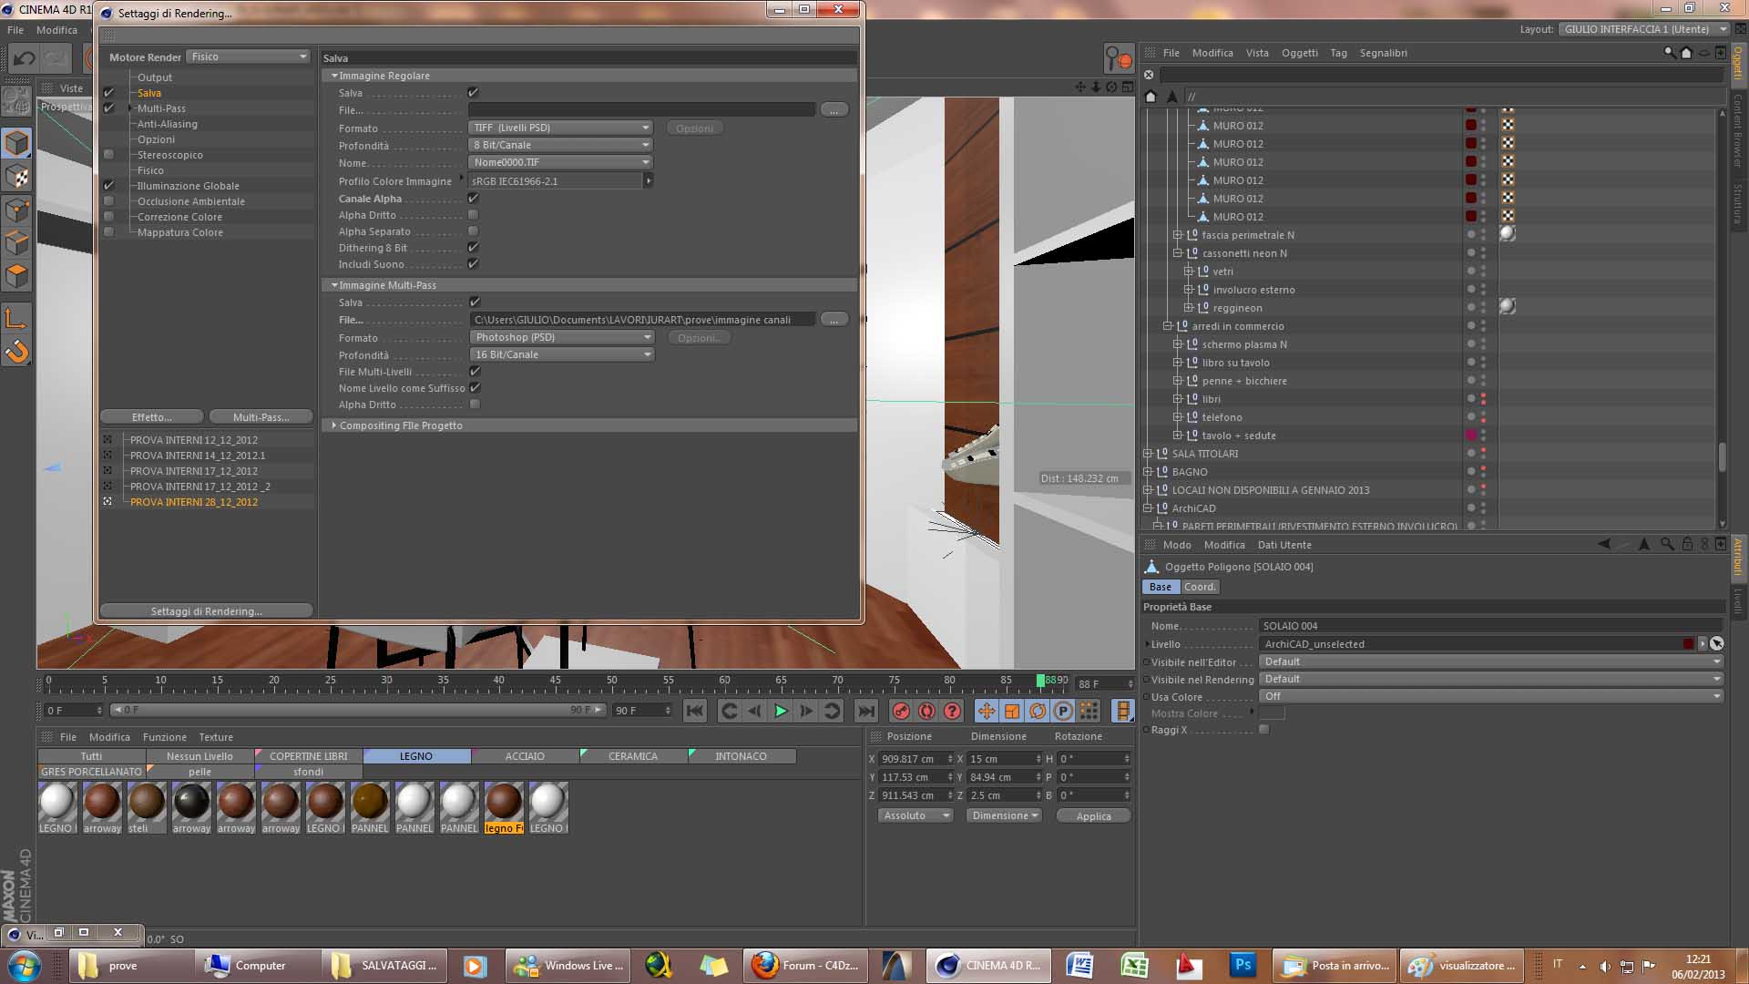This screenshot has width=1749, height=984.
Task: Enable the Alpha Separato checkbox
Action: 473,231
